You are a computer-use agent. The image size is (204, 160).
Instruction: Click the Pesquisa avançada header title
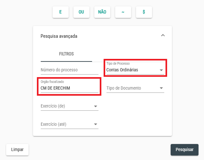pyautogui.click(x=59, y=36)
